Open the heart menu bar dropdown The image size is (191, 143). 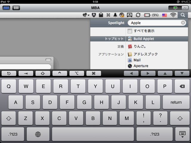pos(86,15)
